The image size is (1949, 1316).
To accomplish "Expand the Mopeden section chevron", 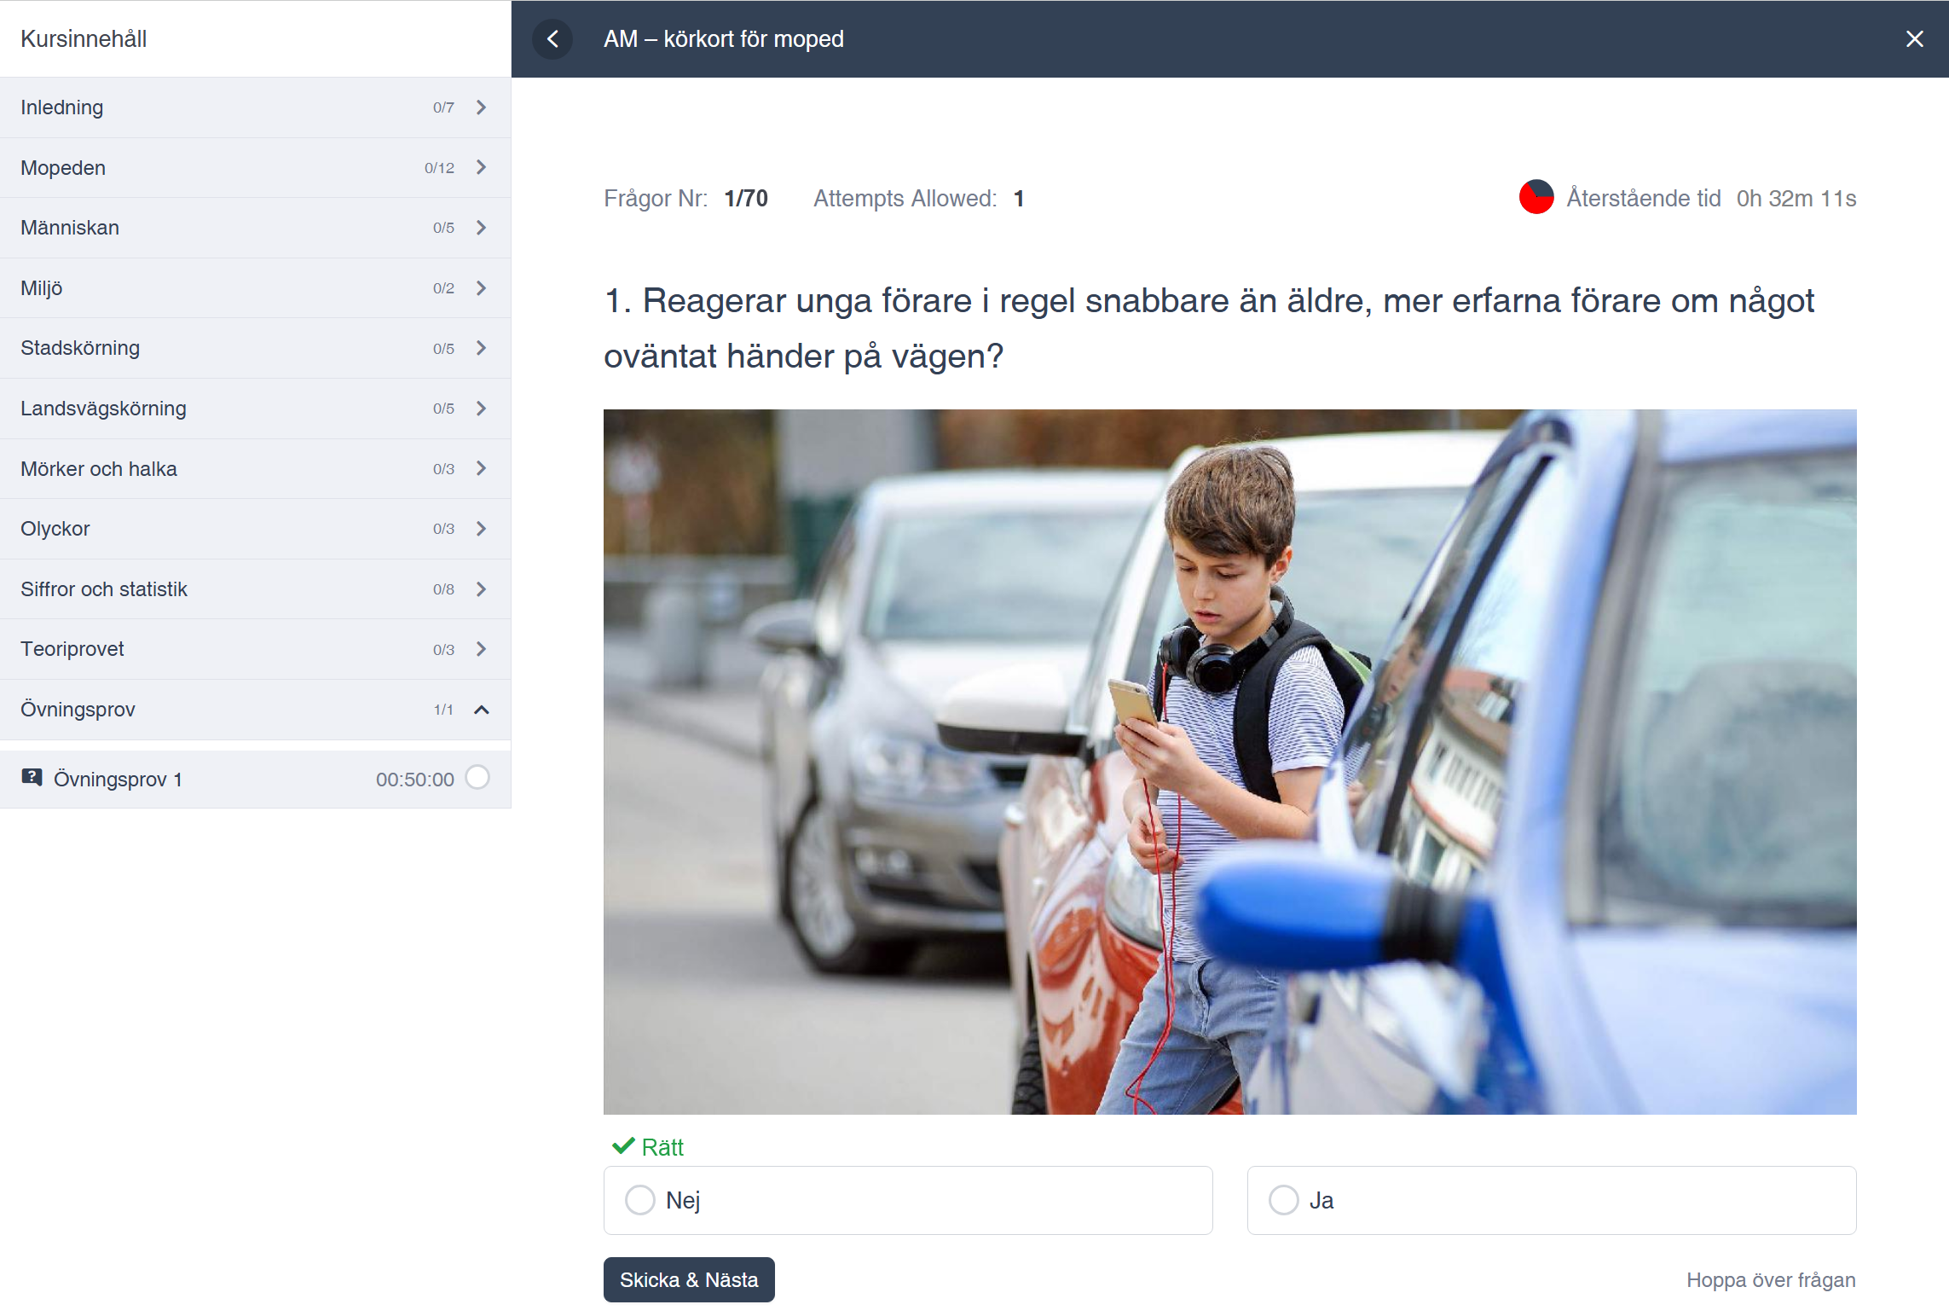I will pyautogui.click(x=482, y=167).
